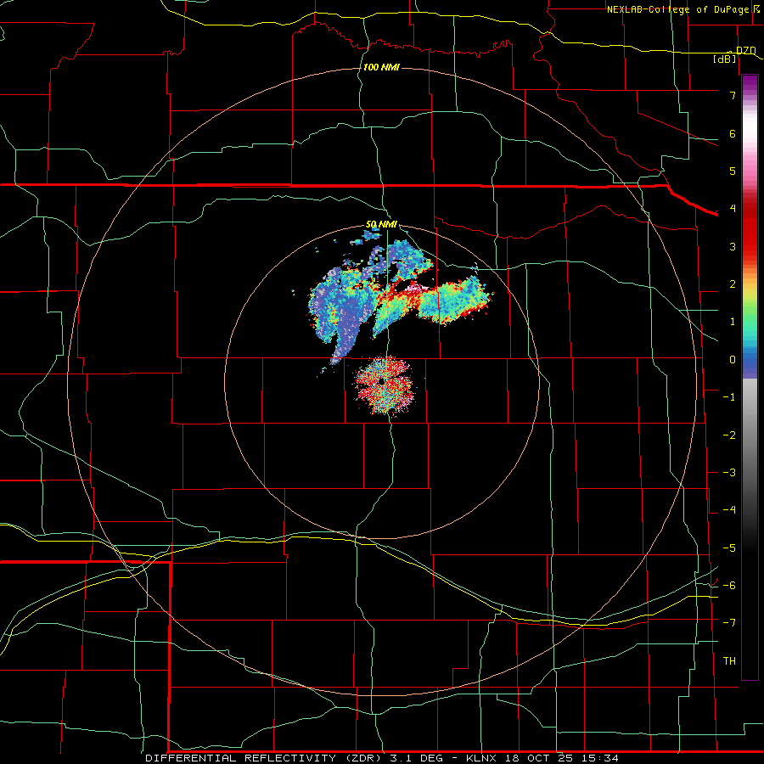The height and width of the screenshot is (764, 764).
Task: Click the -1 value on the color scale
Action: (x=729, y=397)
